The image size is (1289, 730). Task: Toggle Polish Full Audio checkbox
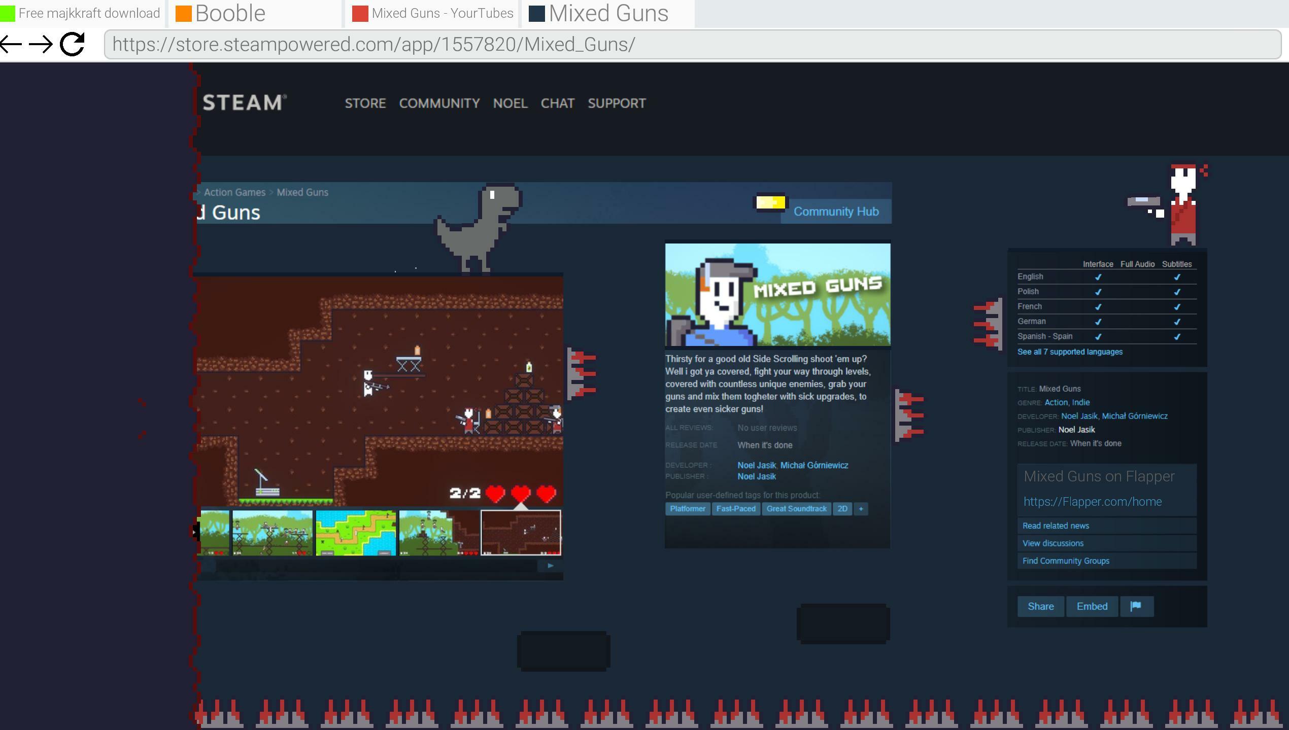(x=1138, y=291)
